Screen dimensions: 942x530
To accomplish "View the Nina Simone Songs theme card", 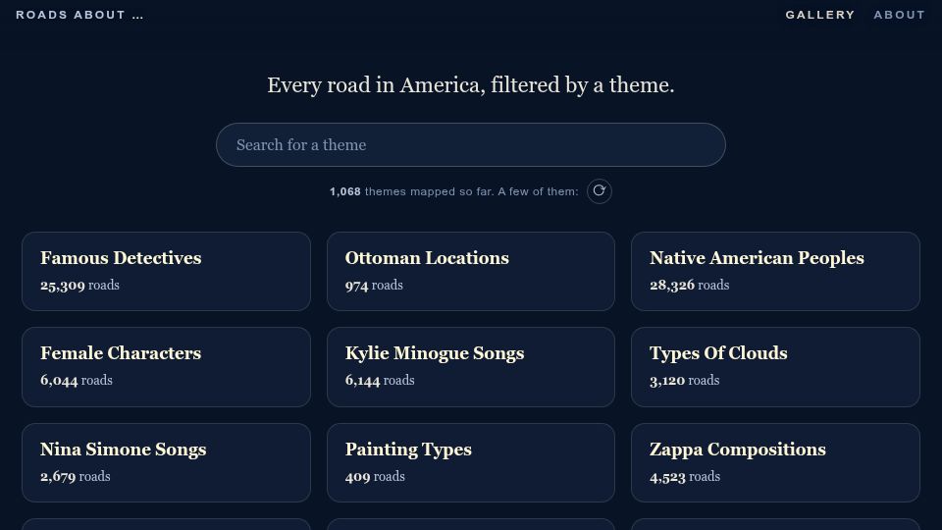I will (x=167, y=462).
